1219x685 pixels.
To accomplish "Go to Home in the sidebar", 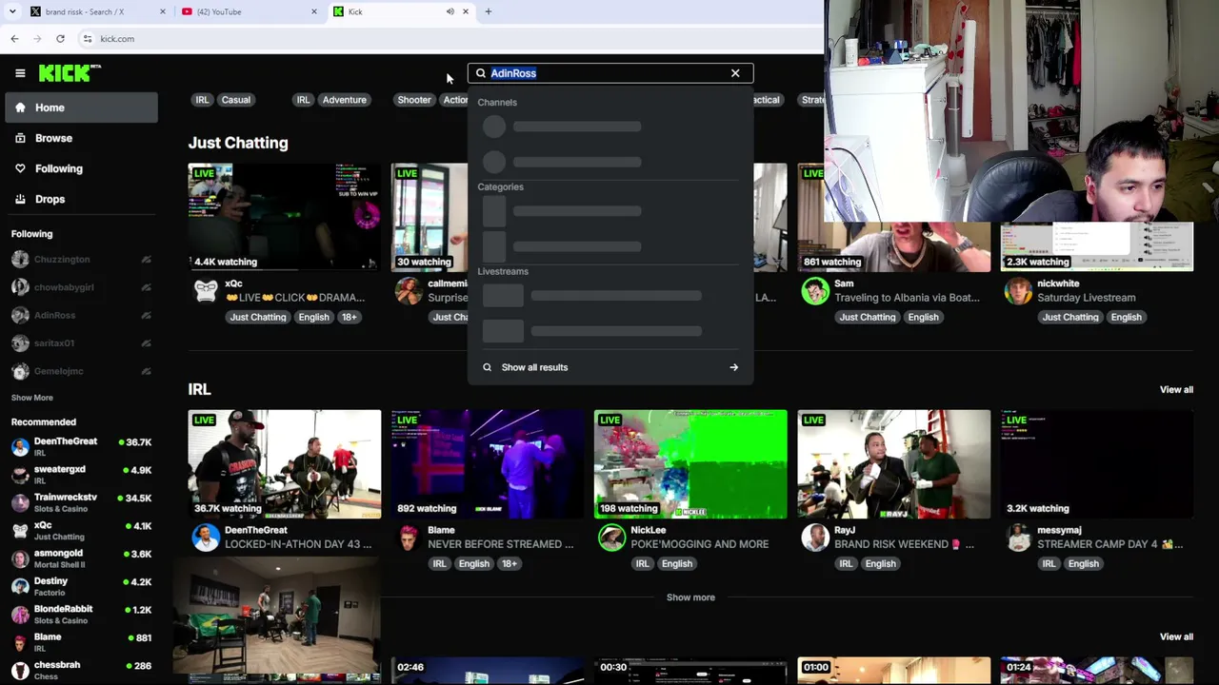I will click(x=82, y=108).
